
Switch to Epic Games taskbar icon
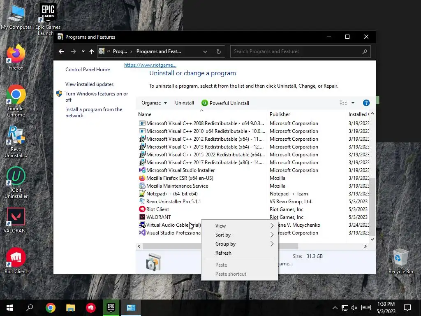tap(111, 308)
